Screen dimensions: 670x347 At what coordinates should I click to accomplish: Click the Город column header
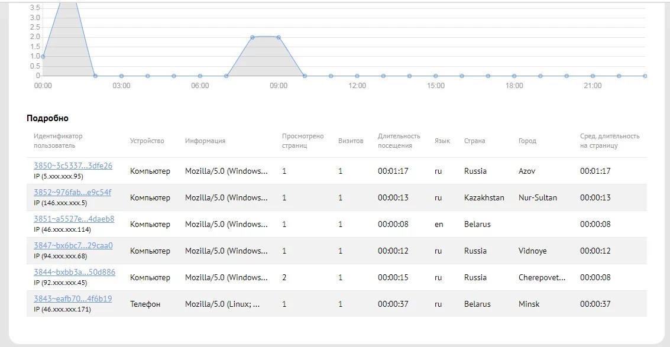click(x=527, y=141)
